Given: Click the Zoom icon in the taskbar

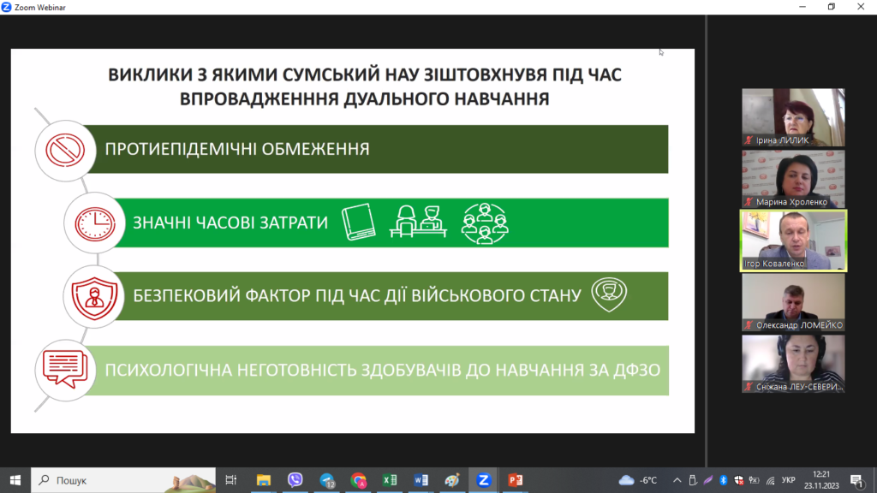Looking at the screenshot, I should (x=483, y=480).
